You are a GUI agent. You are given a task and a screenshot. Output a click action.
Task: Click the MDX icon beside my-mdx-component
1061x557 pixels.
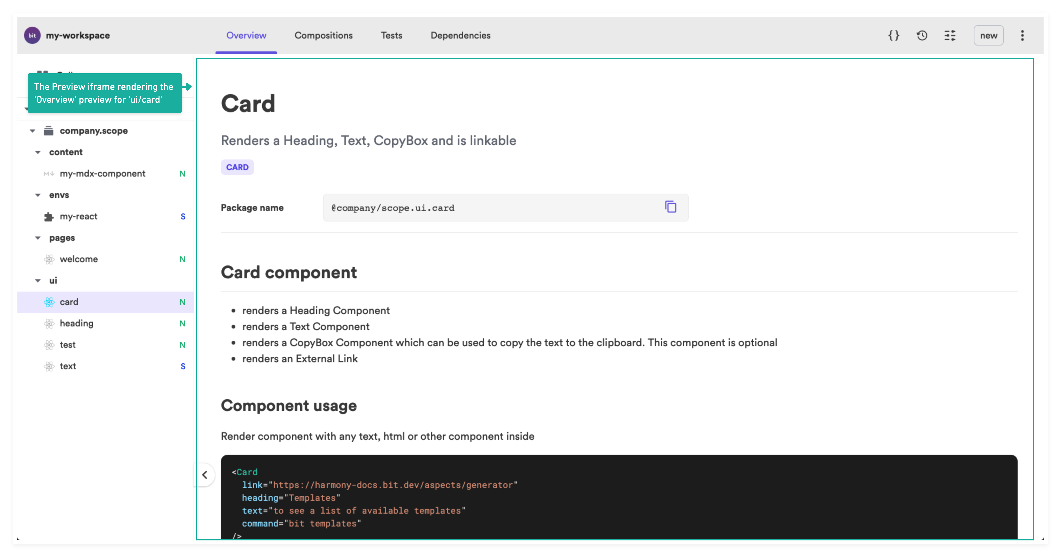point(49,173)
